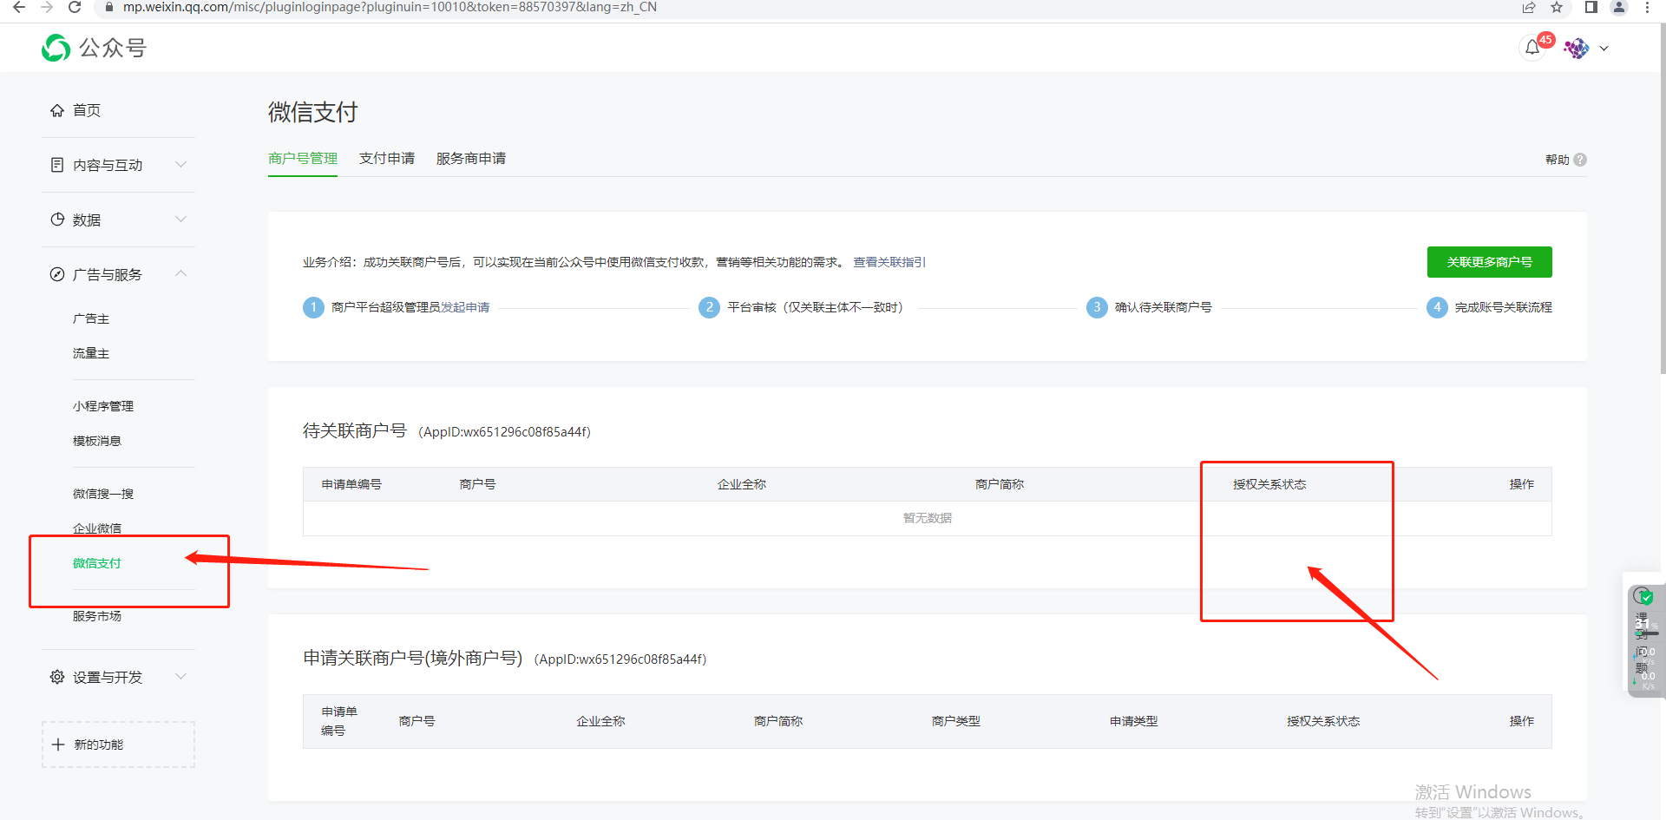Click the 授权关系状态 column header in 待关联商户号 table

pyautogui.click(x=1269, y=484)
